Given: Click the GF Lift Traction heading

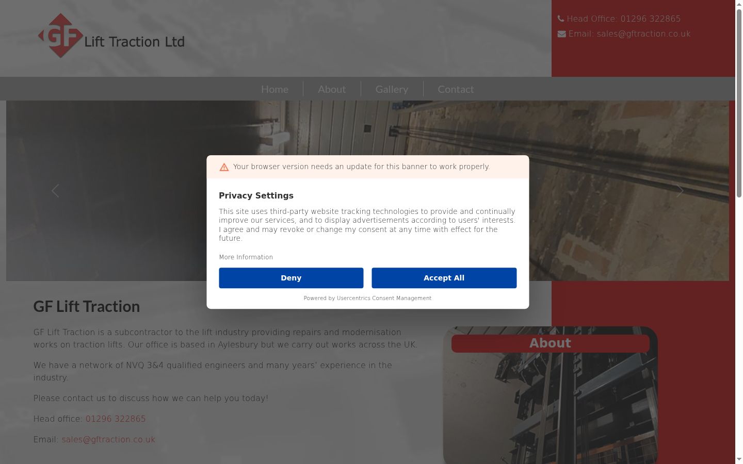Looking at the screenshot, I should 87,306.
